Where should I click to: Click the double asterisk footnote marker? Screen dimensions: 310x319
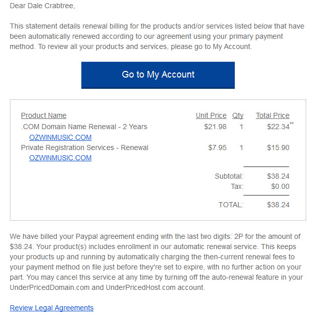(x=292, y=124)
